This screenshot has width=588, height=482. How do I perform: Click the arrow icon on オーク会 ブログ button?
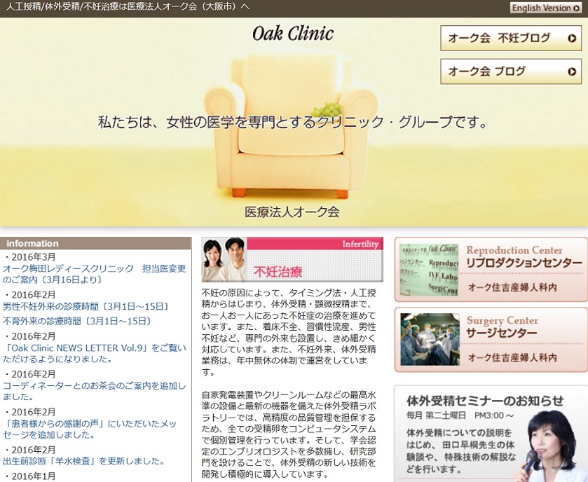(572, 71)
